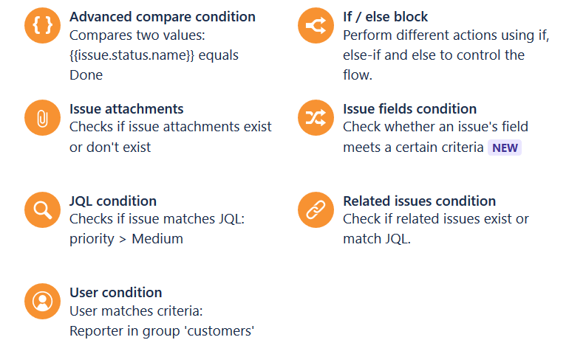Click the '{{issue.status.name}} equals' description text
This screenshot has height=354, width=569.
154,55
